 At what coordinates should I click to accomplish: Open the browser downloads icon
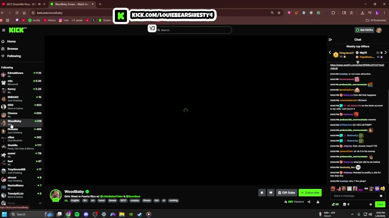click(363, 13)
